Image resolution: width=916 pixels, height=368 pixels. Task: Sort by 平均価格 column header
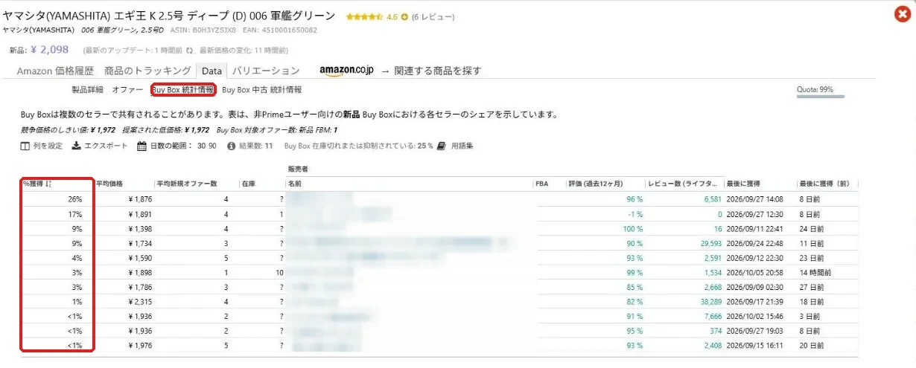[x=109, y=184]
